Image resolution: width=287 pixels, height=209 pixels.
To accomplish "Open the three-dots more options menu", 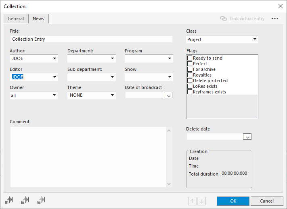I will pyautogui.click(x=275, y=19).
